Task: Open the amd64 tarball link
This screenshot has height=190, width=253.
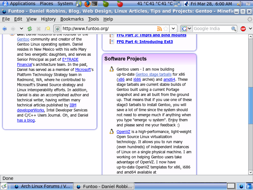Action: tap(169, 79)
